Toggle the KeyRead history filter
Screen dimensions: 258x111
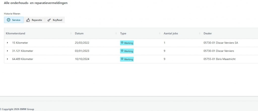55,20
